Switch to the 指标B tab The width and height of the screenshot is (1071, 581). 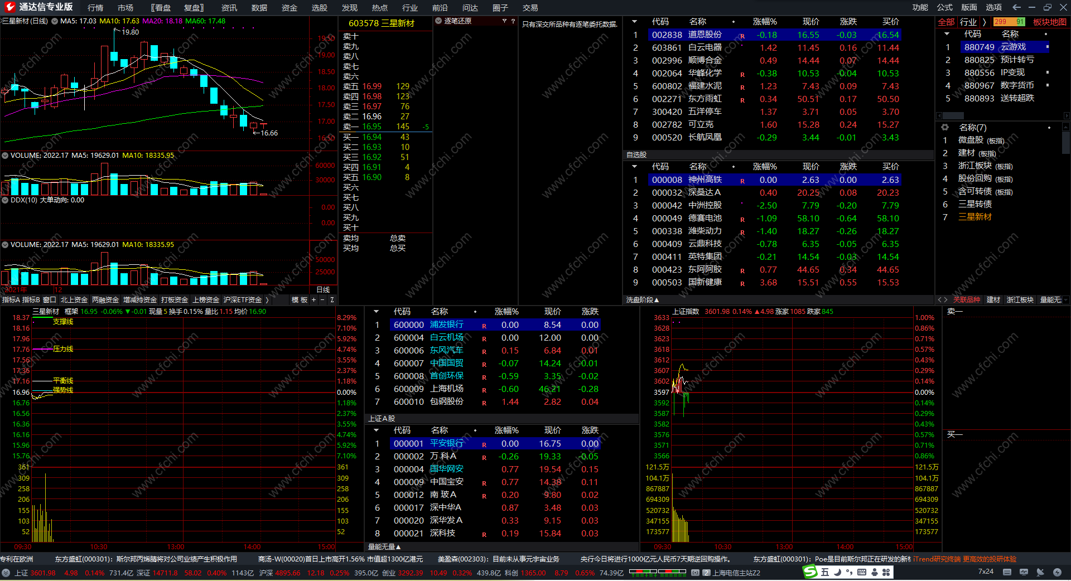tap(31, 300)
